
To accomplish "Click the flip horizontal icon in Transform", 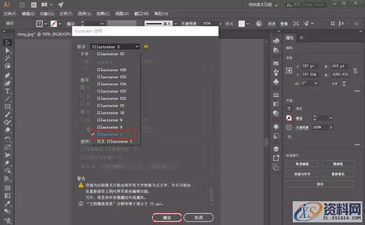I will pyautogui.click(x=334, y=84).
